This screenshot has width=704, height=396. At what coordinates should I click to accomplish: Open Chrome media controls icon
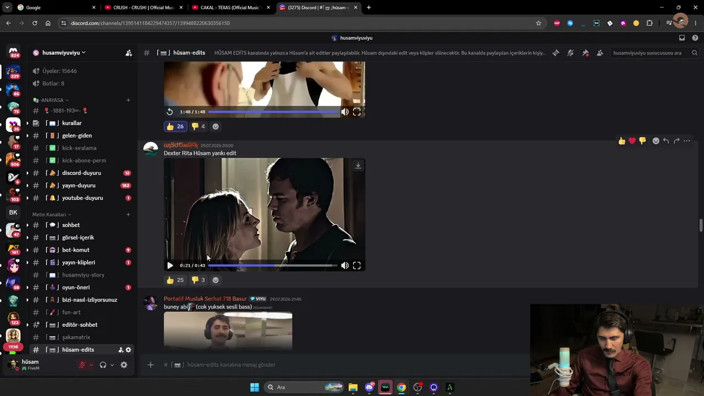click(x=668, y=23)
